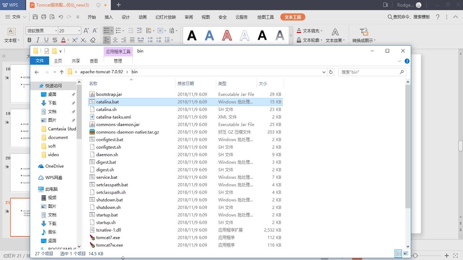Open the 插入 tab in WPS
Viewport: 463px width, 260px height.
click(109, 17)
